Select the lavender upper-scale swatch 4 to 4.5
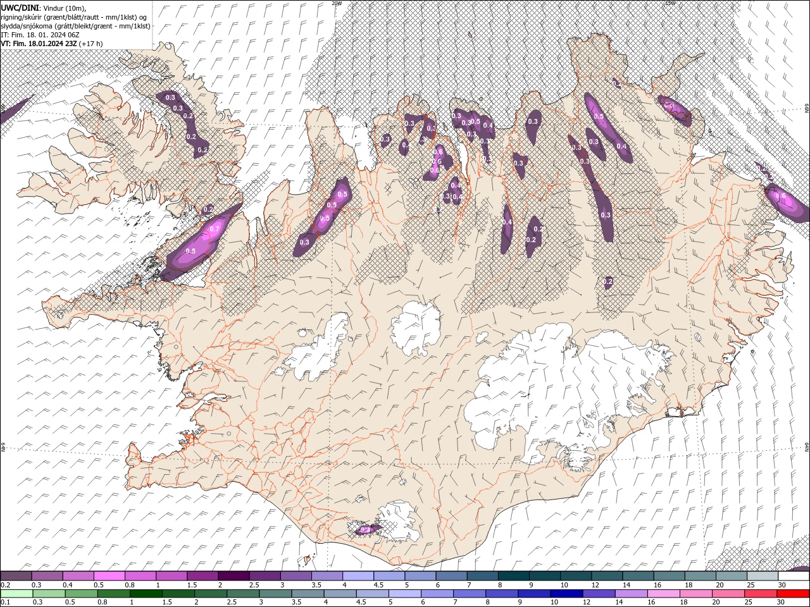This screenshot has height=607, width=810. [358, 576]
